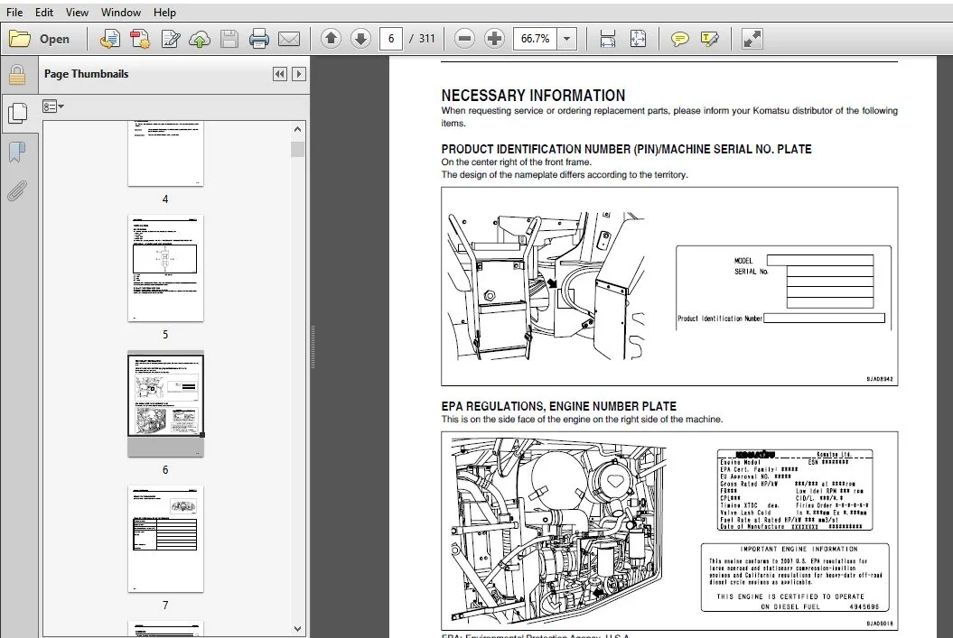
Task: Click the zoom percentage field
Action: point(535,38)
